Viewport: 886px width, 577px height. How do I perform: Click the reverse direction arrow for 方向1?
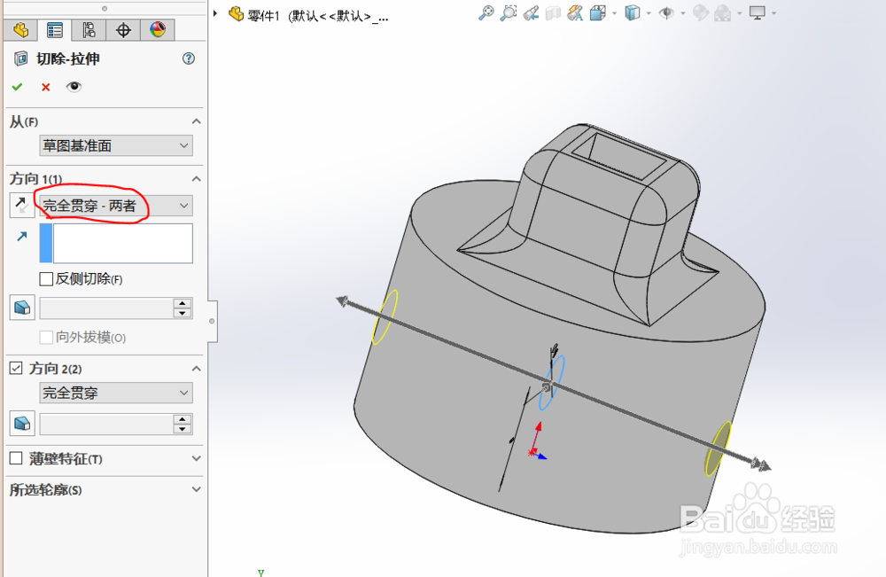click(x=20, y=205)
